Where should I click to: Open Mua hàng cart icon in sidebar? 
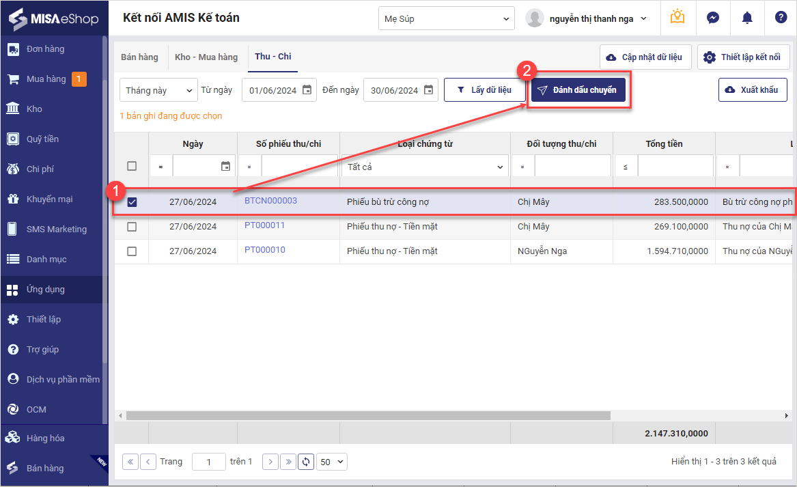point(13,79)
